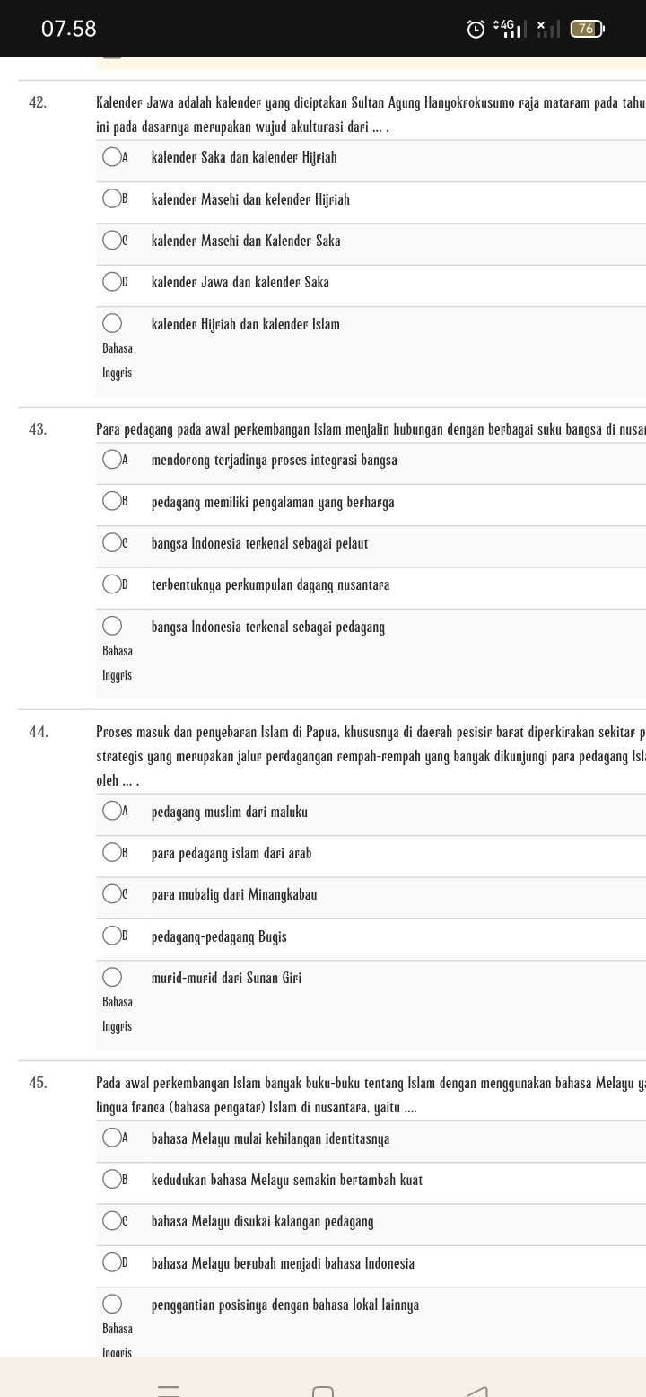Open recent apps with the menu navigation icon
Screen dimensions: 646x1397
[x=170, y=1392]
